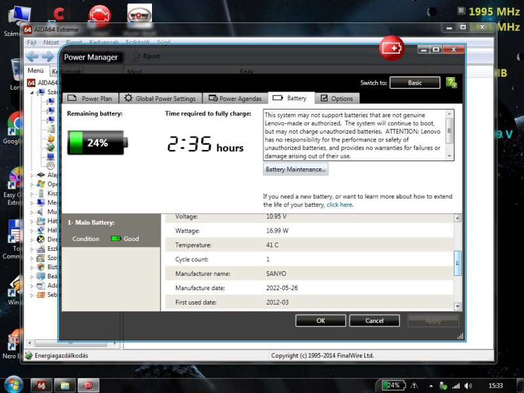Image resolution: width=524 pixels, height=393 pixels.
Task: Click the Manufacturer name value SANYO
Action: 276,273
